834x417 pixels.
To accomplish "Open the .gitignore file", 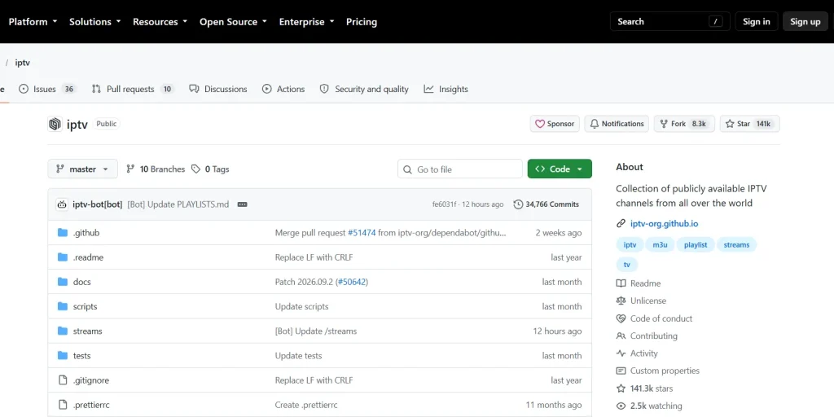I will 91,380.
